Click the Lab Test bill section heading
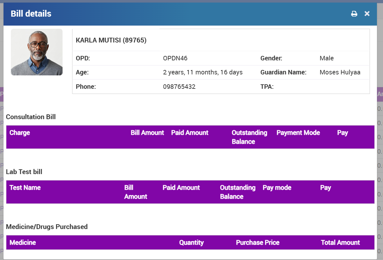This screenshot has height=260, width=383. click(x=24, y=172)
